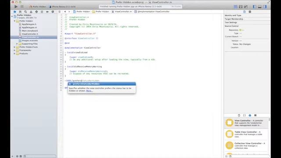Click the More... link in completion popup
The width and height of the screenshot is (281, 158).
(89, 91)
